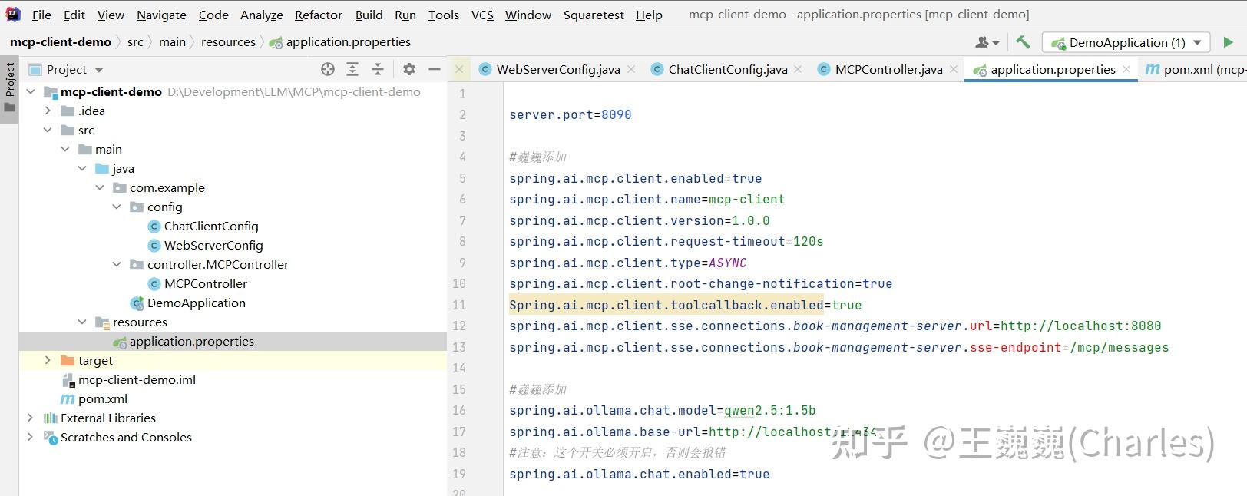This screenshot has width=1247, height=496.
Task: Click the IntelliJ IDEA logo icon
Action: pyautogui.click(x=13, y=15)
